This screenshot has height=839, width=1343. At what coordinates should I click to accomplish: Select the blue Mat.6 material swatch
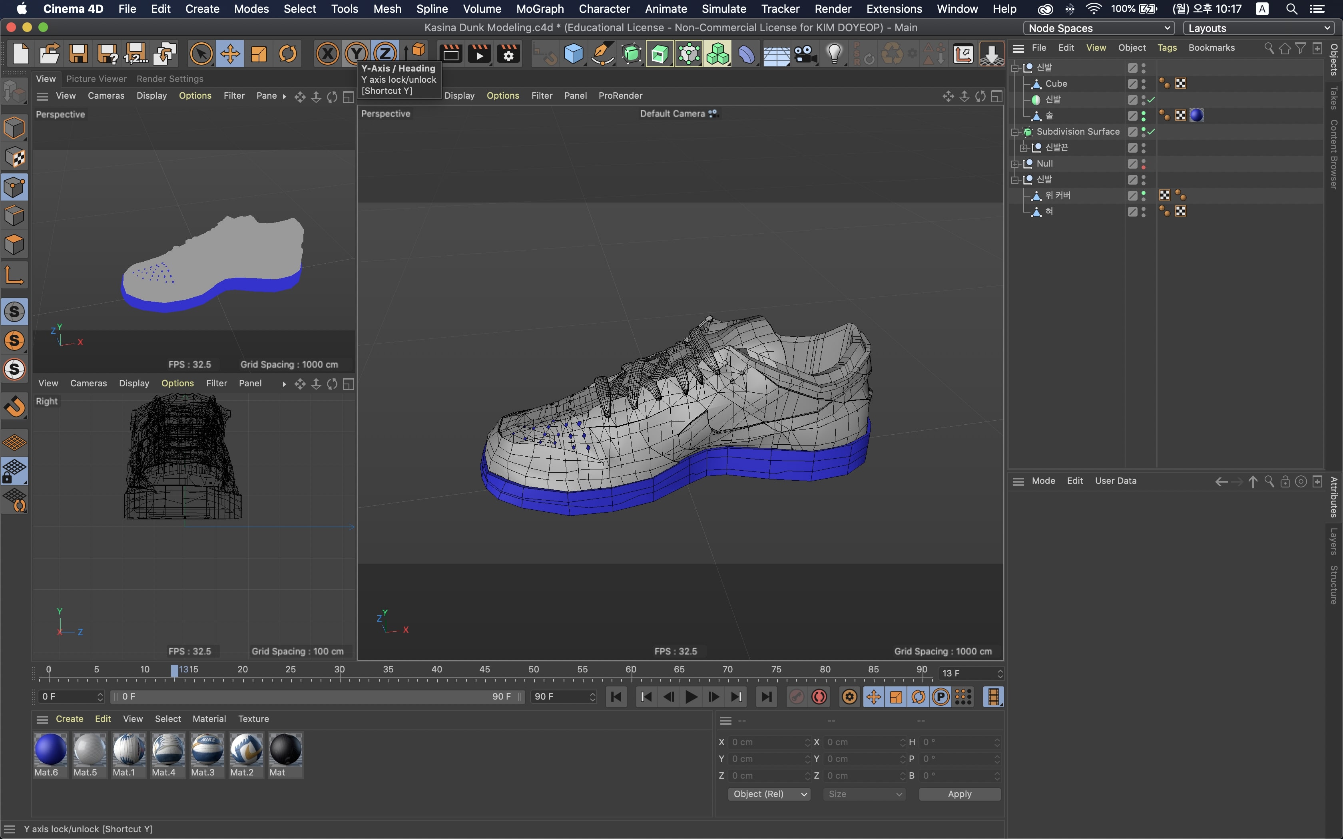coord(50,750)
